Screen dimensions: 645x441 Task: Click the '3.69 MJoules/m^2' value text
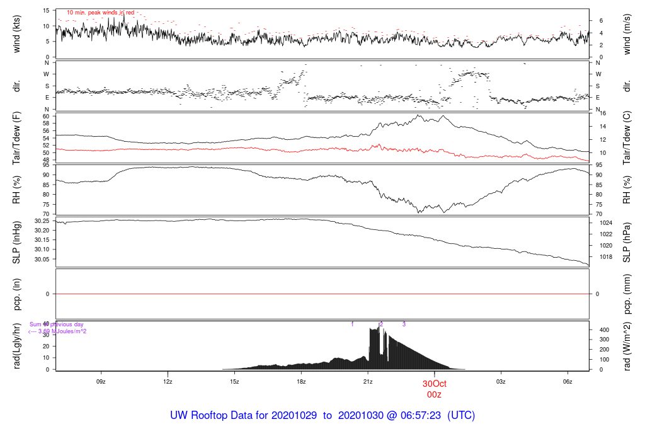(62, 331)
